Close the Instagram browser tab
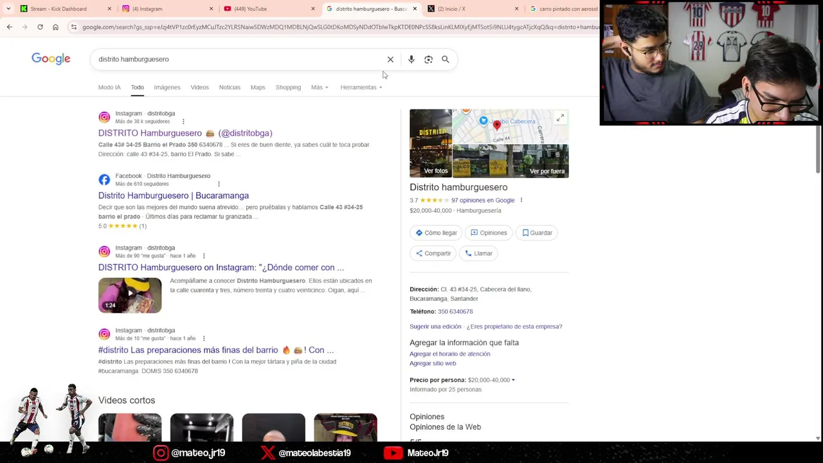 click(211, 9)
